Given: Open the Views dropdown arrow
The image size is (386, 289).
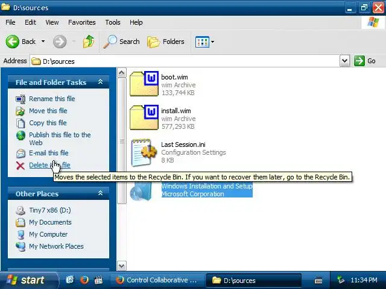Looking at the screenshot, I should (212, 42).
